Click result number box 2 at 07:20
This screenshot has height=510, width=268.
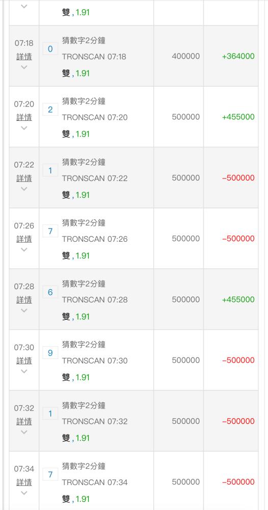[50, 109]
